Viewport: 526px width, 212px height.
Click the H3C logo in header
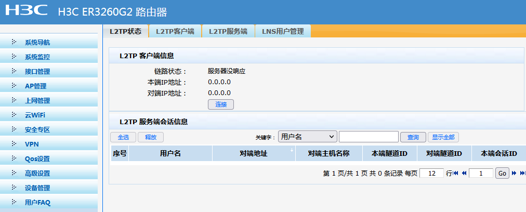tap(27, 11)
